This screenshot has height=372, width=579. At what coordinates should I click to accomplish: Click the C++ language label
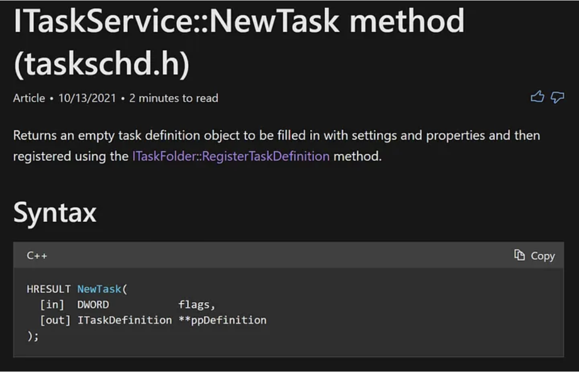(x=37, y=255)
